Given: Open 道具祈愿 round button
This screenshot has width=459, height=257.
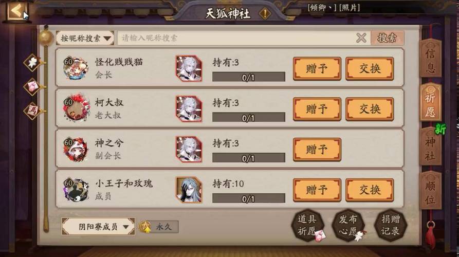Looking at the screenshot, I should coord(307,225).
